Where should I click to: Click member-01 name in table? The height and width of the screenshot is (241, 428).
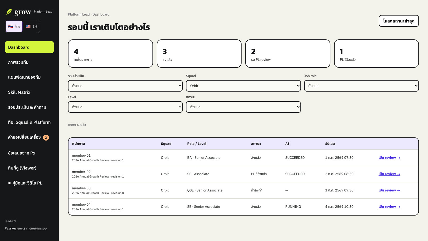tap(81, 156)
